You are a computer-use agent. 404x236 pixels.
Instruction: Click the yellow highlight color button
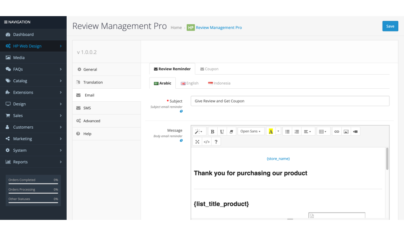pos(271,132)
